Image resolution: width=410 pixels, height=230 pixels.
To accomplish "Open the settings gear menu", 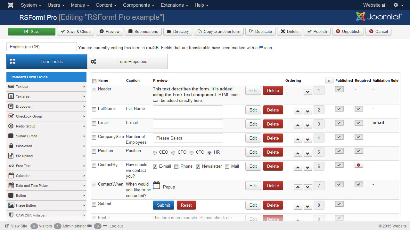I will tap(398, 5).
